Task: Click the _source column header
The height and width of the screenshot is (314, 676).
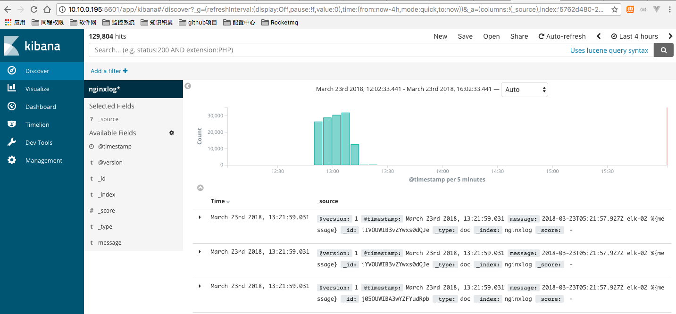Action: coord(327,201)
